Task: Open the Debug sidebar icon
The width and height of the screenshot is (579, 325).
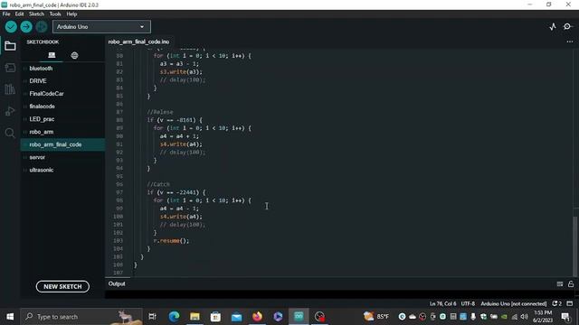Action: point(10,111)
